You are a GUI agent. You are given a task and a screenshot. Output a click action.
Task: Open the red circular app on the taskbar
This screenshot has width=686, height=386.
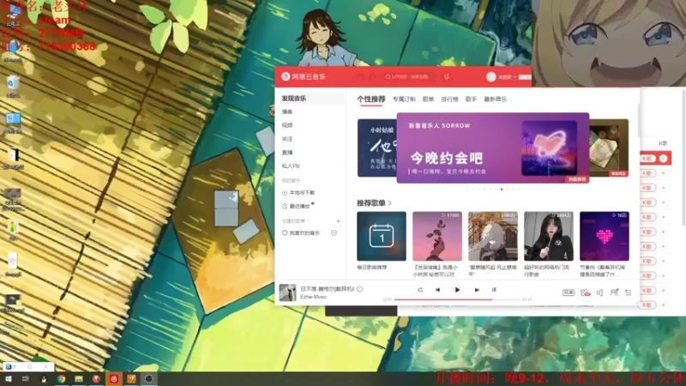click(x=96, y=379)
